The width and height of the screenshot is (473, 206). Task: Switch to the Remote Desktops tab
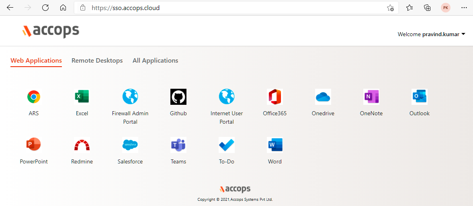[97, 61]
